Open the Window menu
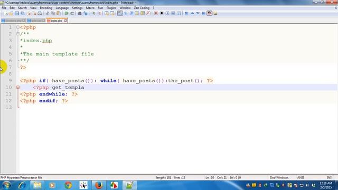Screen dimensions: 338x190 tap(125, 8)
